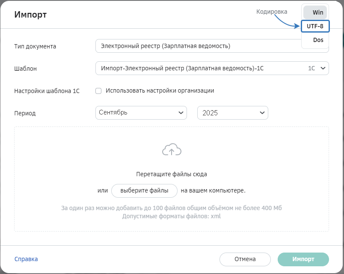
Task: Click the Кодировка label
Action: pyautogui.click(x=272, y=12)
